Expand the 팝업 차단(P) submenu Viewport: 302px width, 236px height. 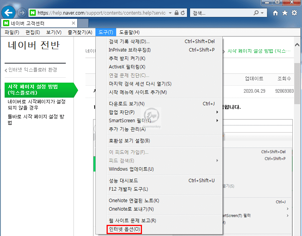coord(159,112)
